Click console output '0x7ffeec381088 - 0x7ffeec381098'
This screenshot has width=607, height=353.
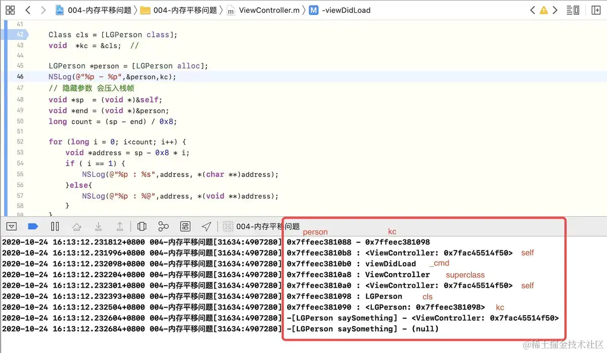point(358,242)
